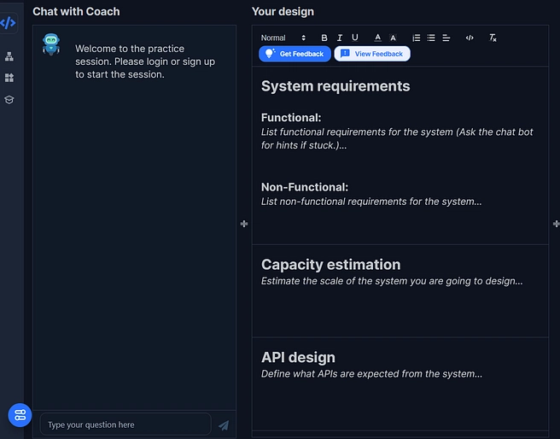Click the blue floating settings button

[x=20, y=415]
